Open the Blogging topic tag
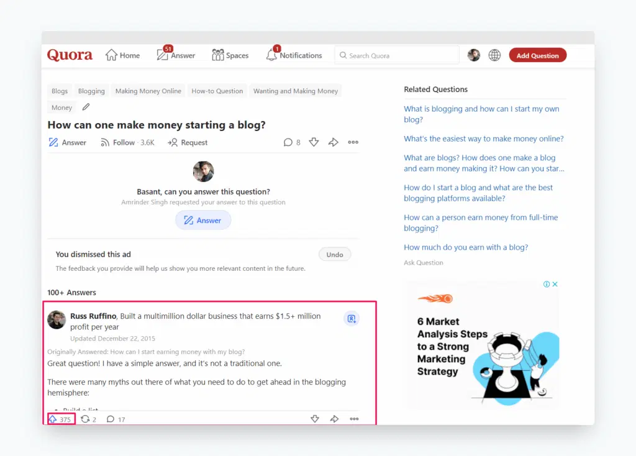 click(91, 91)
